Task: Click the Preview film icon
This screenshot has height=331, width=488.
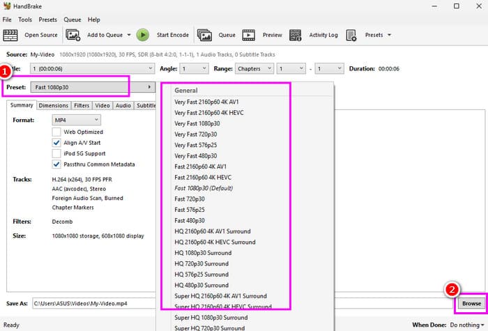Action: point(249,35)
